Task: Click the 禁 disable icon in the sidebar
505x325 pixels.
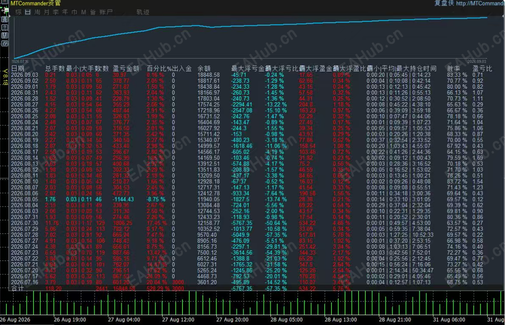Action: pyautogui.click(x=5, y=36)
